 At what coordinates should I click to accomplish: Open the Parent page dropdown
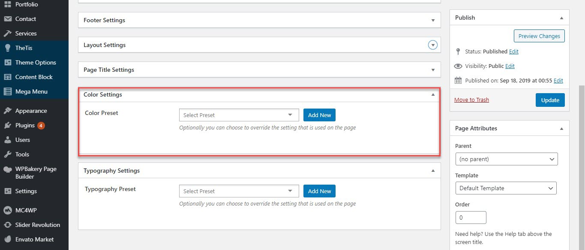507,159
